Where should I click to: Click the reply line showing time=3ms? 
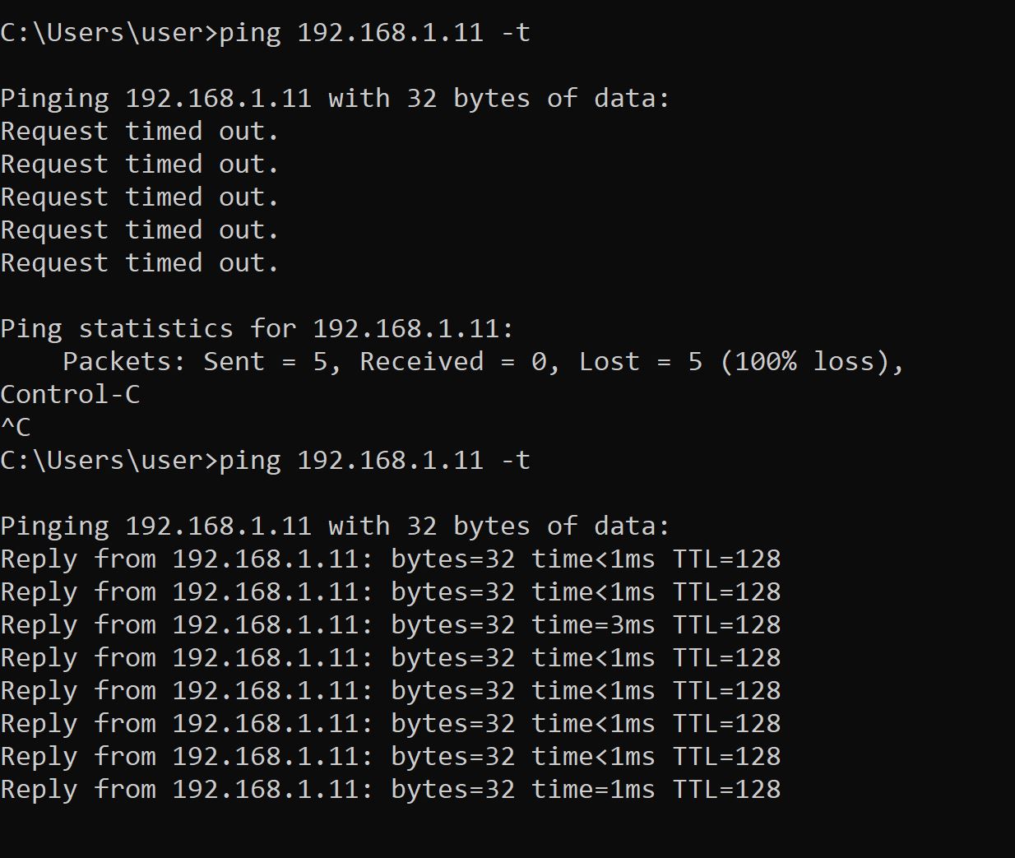point(390,625)
